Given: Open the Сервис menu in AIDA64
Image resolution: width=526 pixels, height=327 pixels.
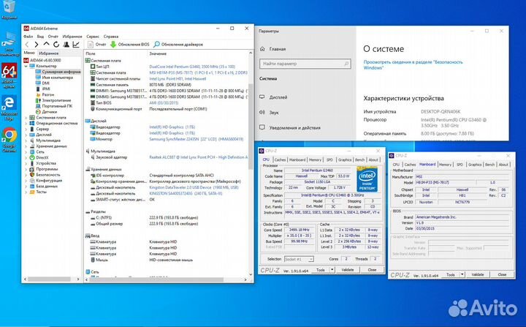Looking at the screenshot, I should click(94, 35).
